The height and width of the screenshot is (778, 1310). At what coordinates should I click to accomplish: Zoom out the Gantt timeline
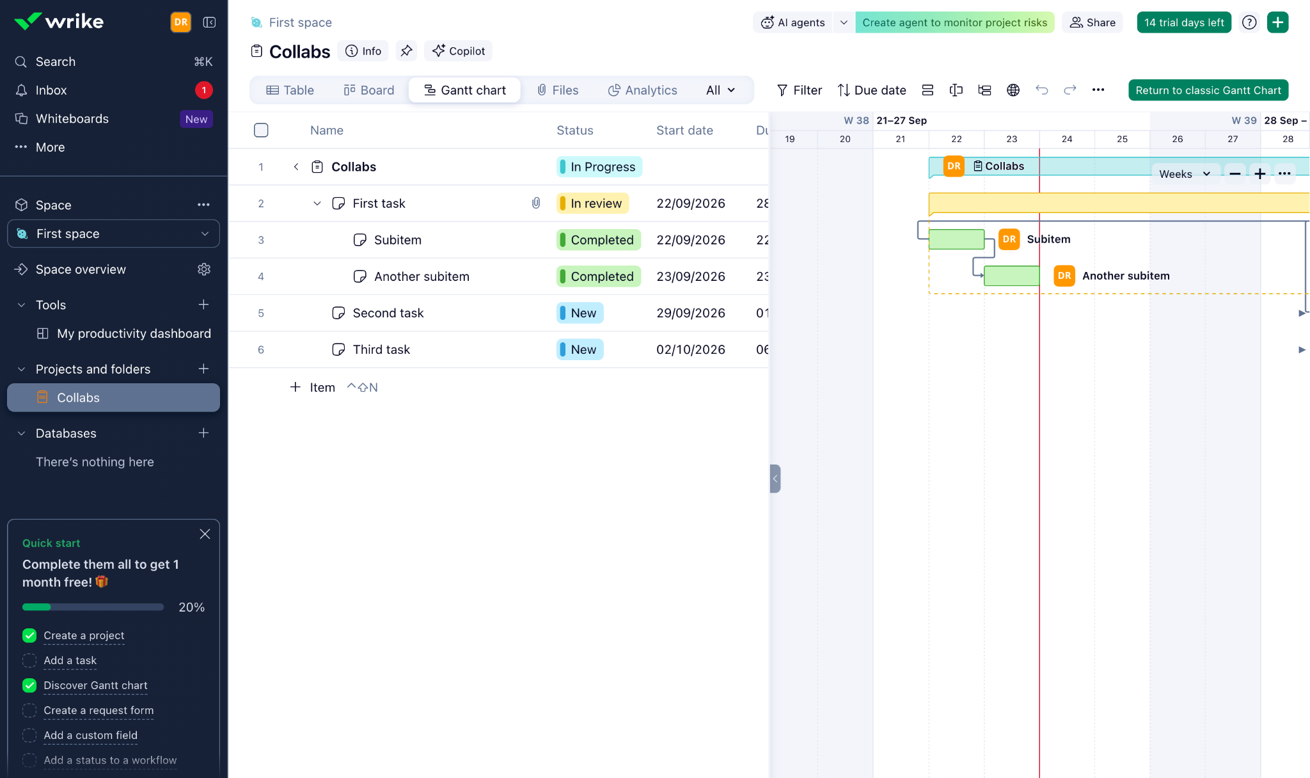pos(1235,174)
